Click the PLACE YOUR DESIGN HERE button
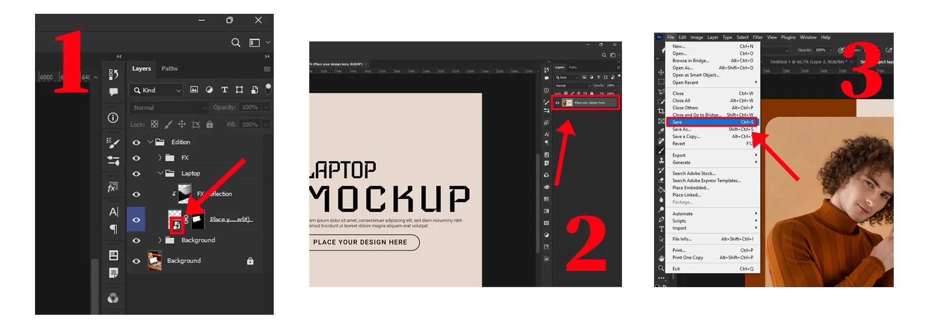947x335 pixels. [x=361, y=242]
